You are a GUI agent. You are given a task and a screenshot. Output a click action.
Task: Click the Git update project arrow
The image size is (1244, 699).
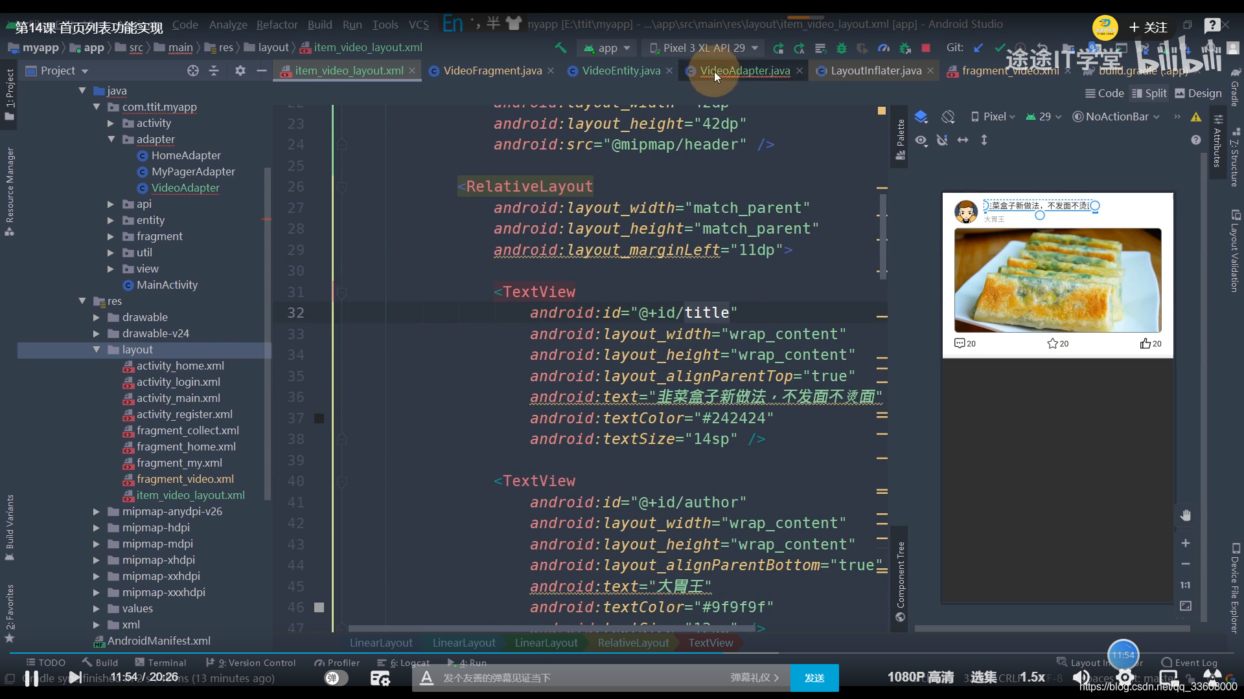(x=978, y=48)
